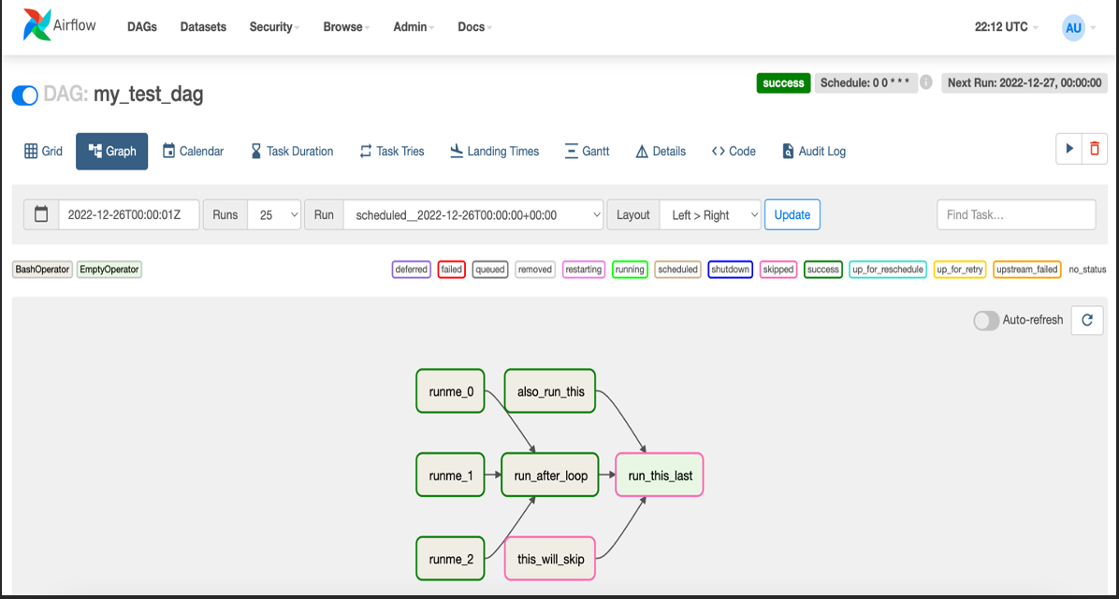Open the calendar date picker icon
Viewport: 1119px width, 599px height.
click(40, 213)
